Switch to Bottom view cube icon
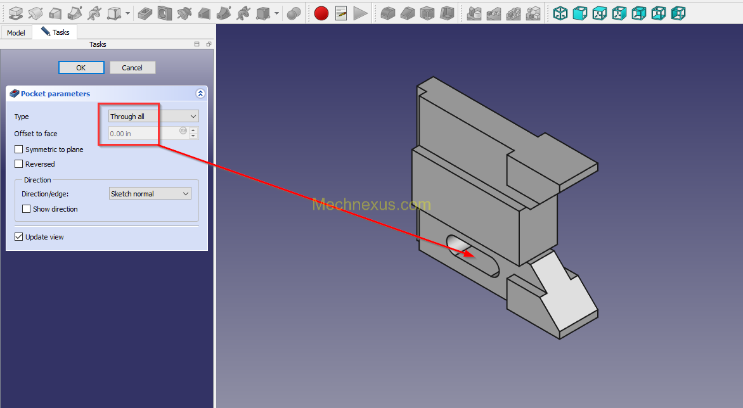 (x=658, y=13)
